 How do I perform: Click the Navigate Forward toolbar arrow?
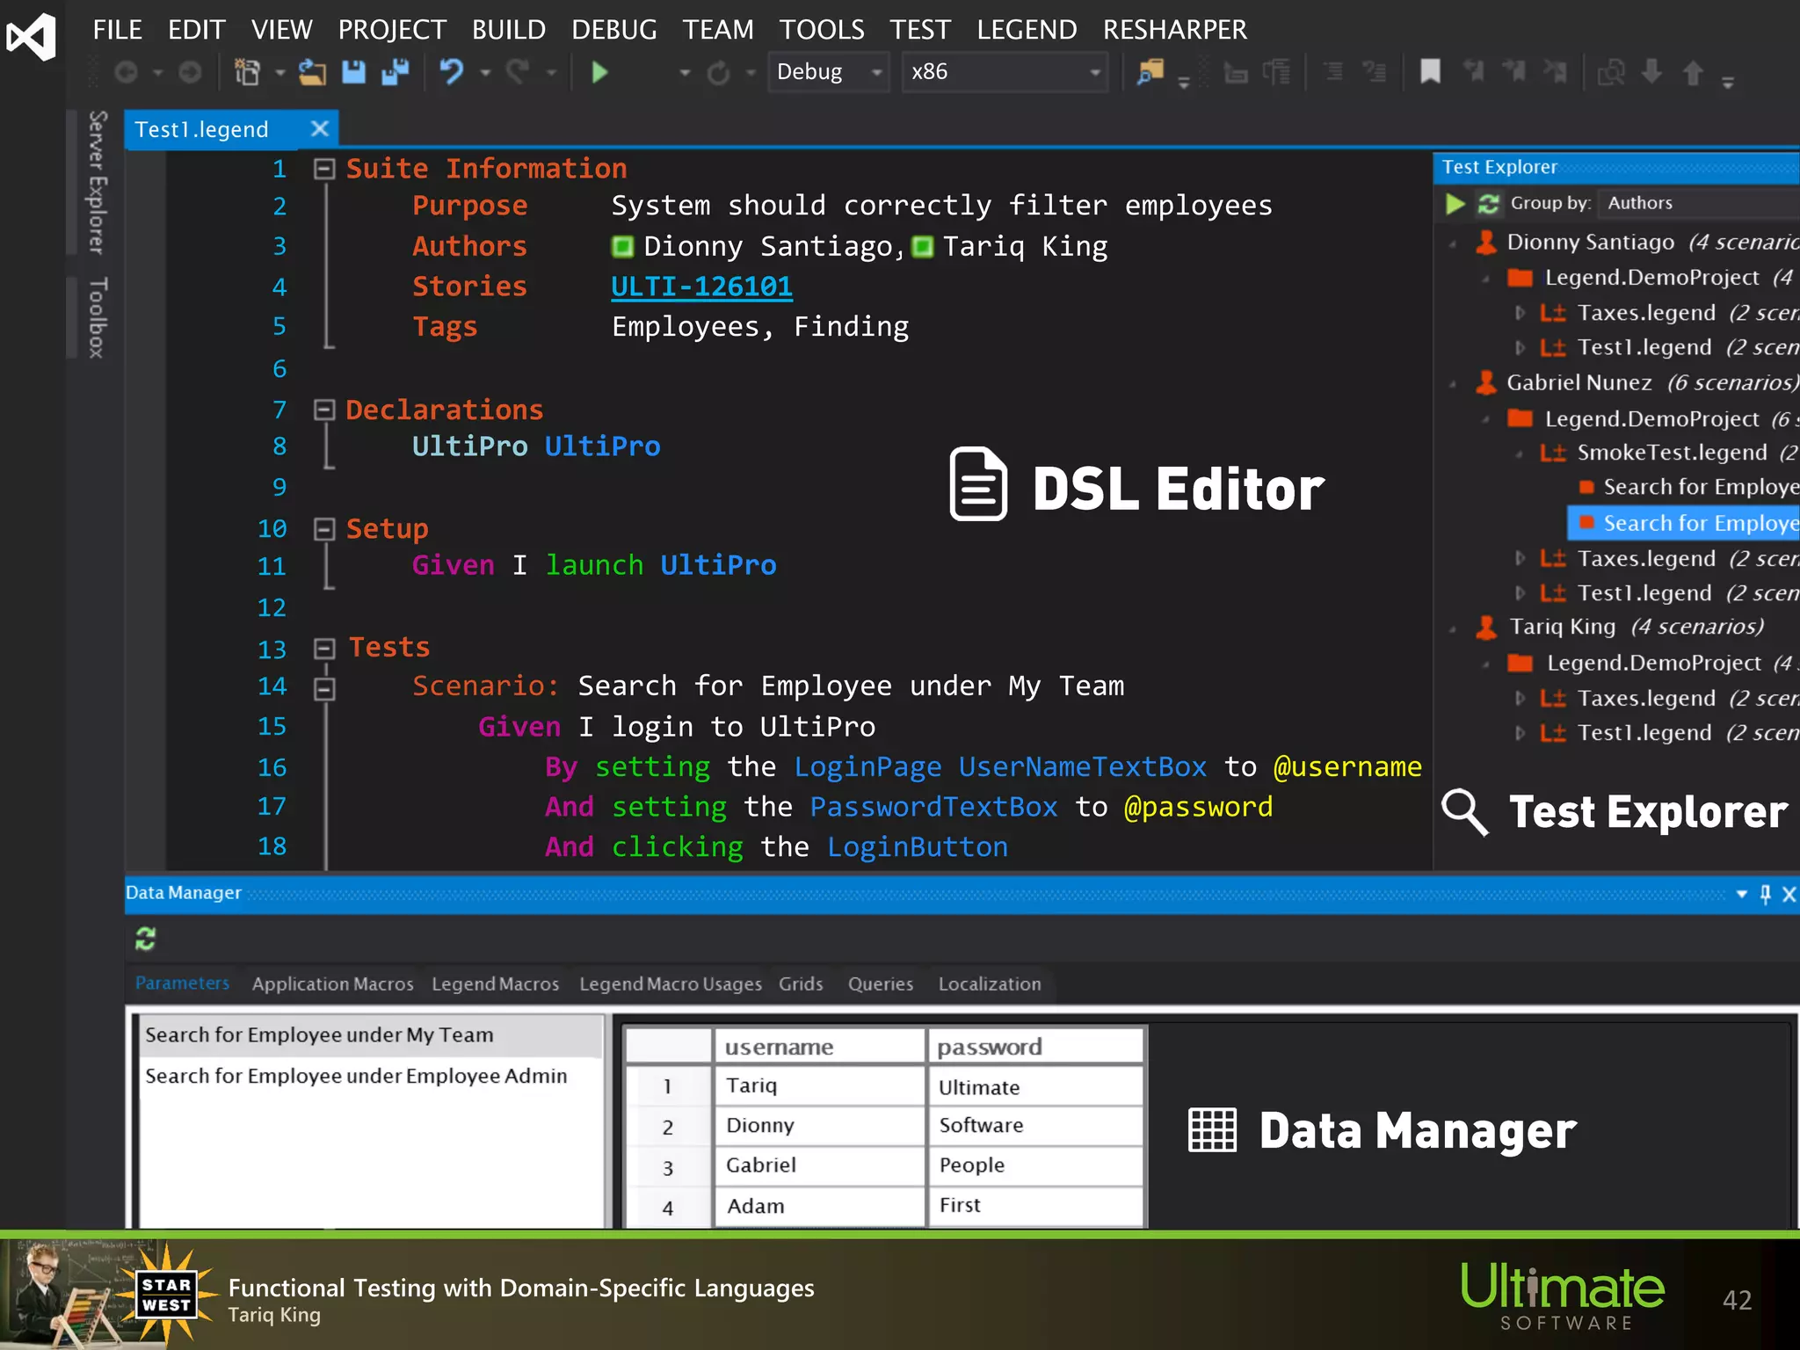190,72
